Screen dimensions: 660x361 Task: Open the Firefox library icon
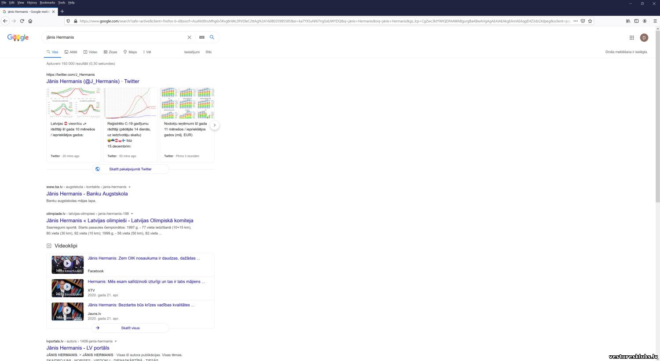point(628,21)
